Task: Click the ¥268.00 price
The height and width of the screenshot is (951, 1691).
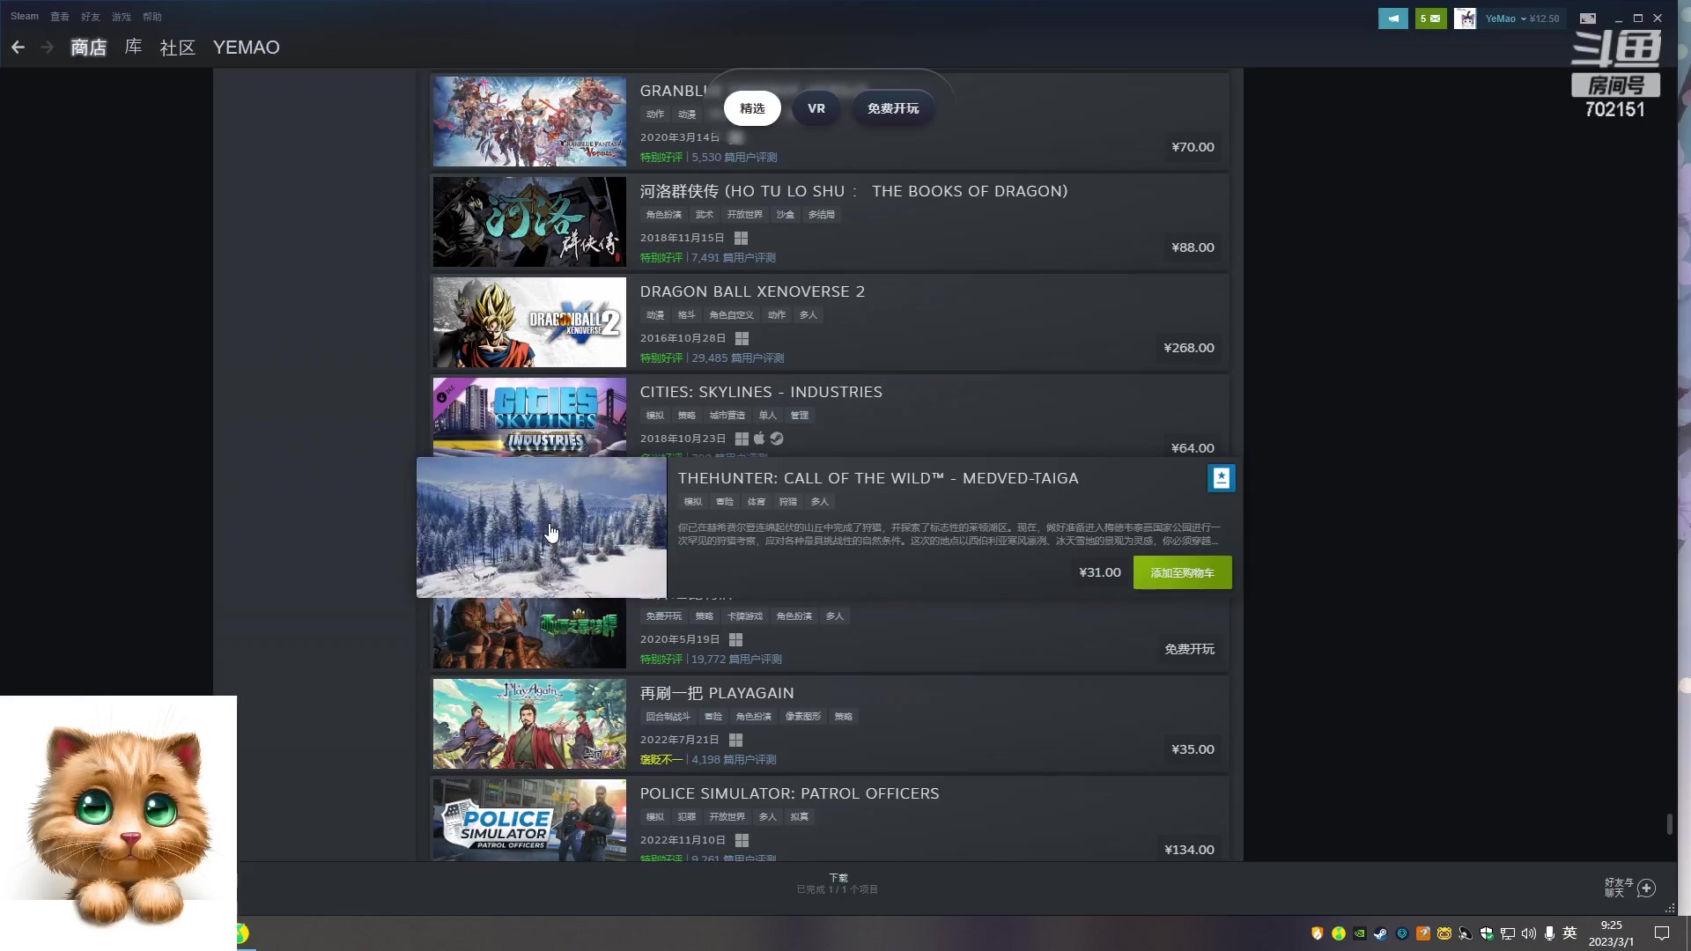Action: 1189,348
